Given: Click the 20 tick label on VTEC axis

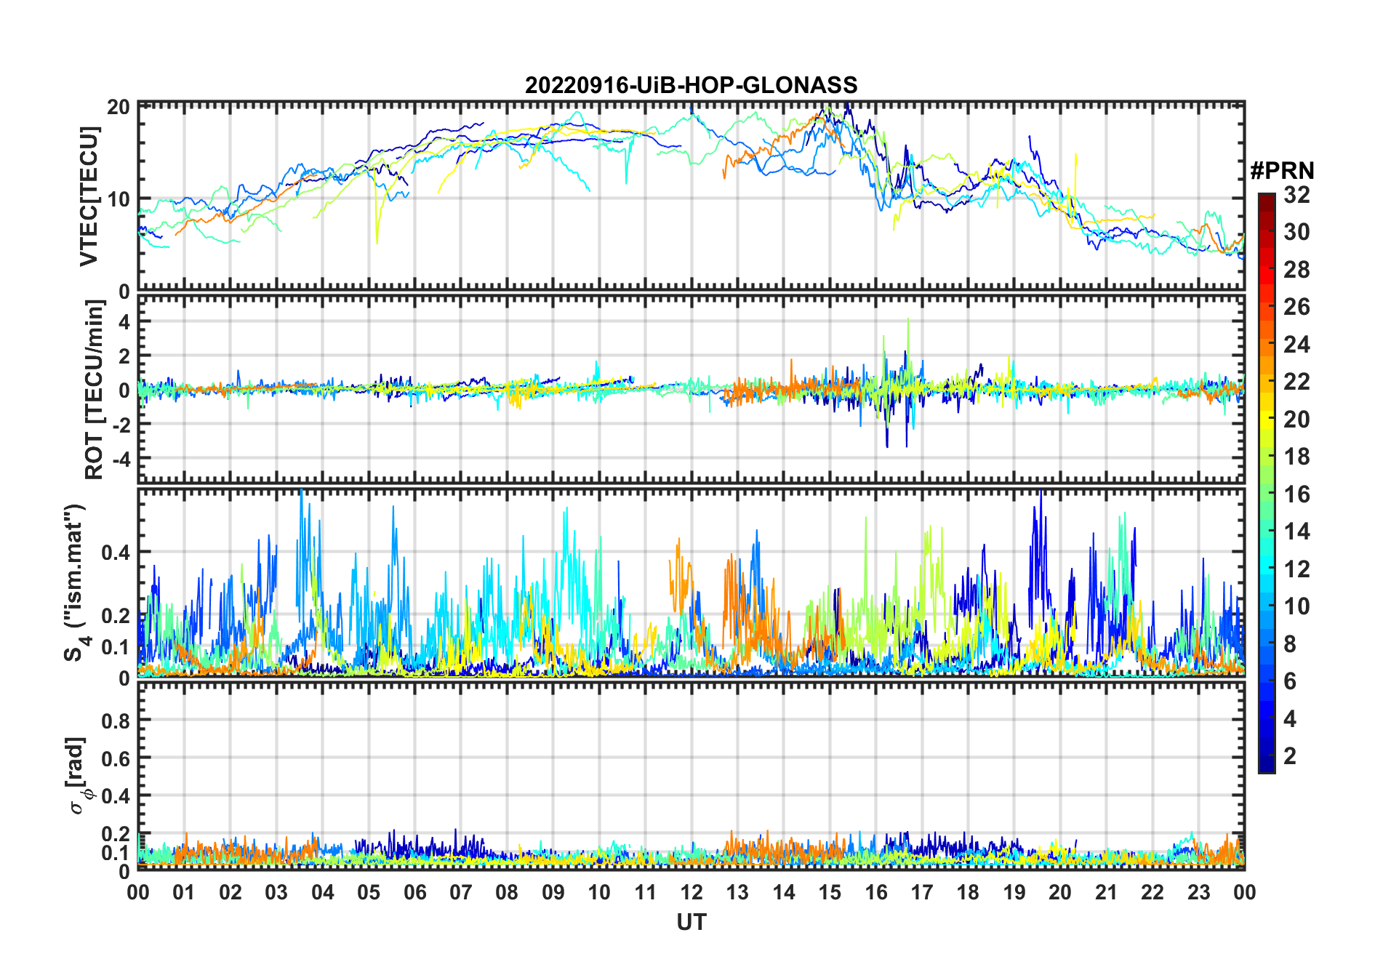Looking at the screenshot, I should 119,108.
